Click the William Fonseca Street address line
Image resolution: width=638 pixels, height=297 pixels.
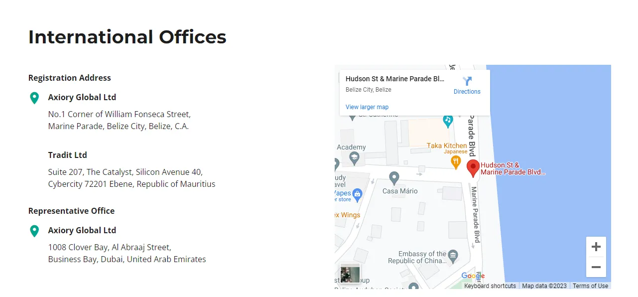[120, 114]
